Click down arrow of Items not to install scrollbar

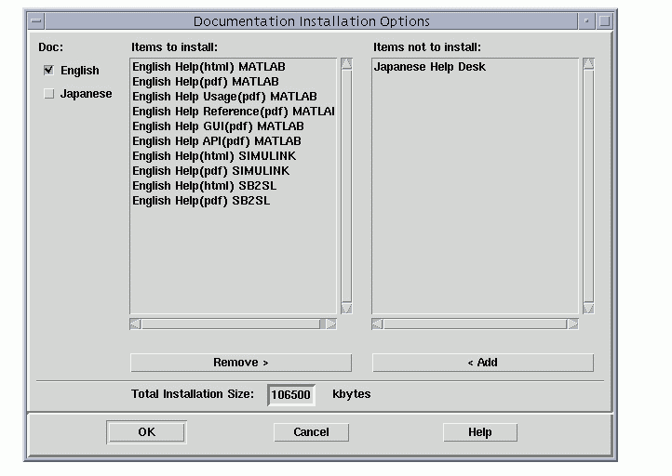tap(588, 309)
